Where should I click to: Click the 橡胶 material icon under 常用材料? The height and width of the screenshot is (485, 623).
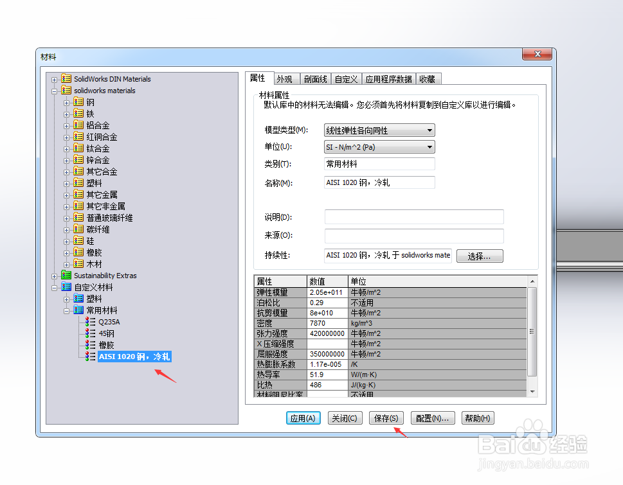(x=91, y=344)
